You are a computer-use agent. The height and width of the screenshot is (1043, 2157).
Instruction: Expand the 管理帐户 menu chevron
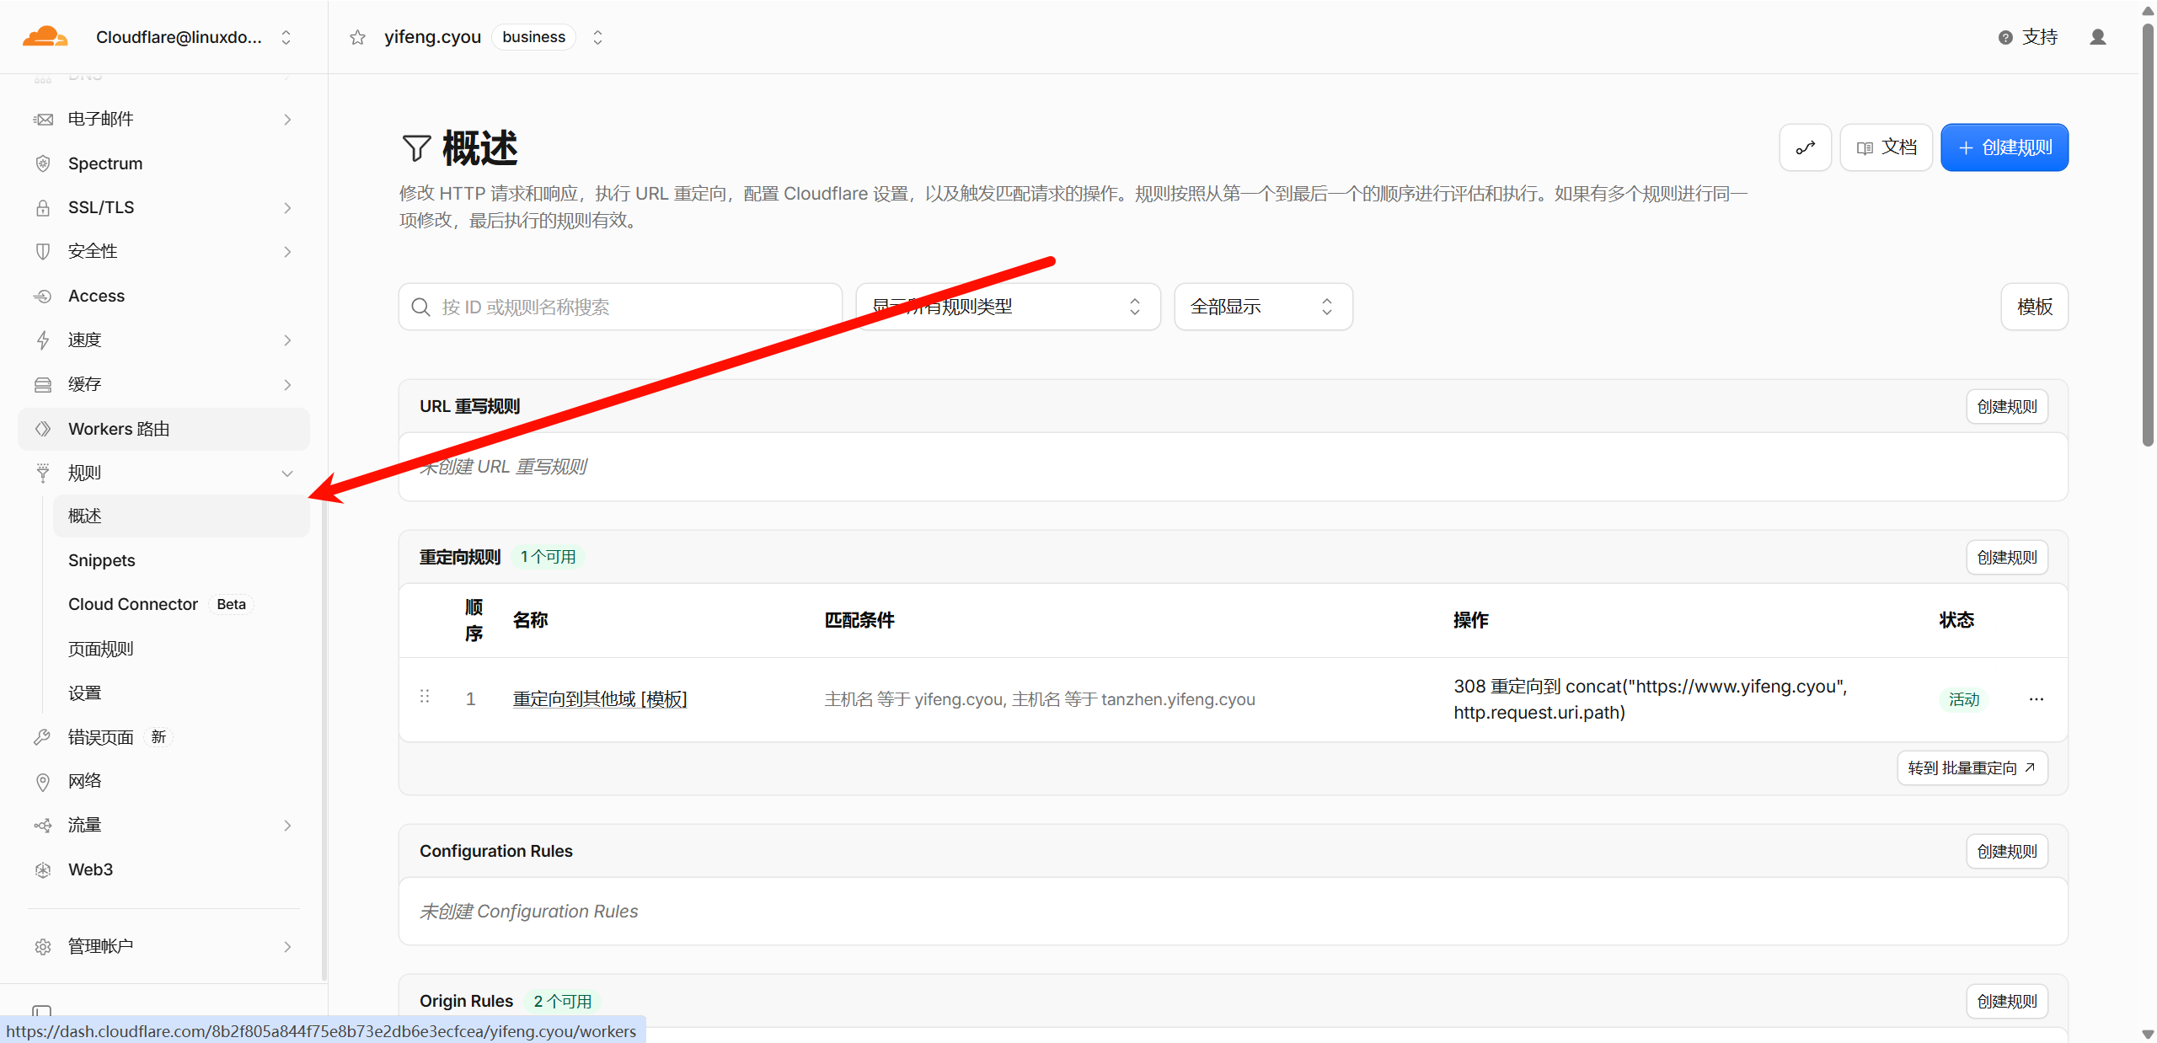pyautogui.click(x=287, y=946)
